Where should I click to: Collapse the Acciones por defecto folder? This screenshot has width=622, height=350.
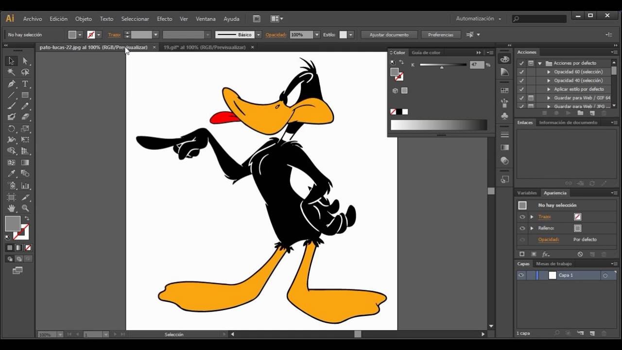coord(539,63)
